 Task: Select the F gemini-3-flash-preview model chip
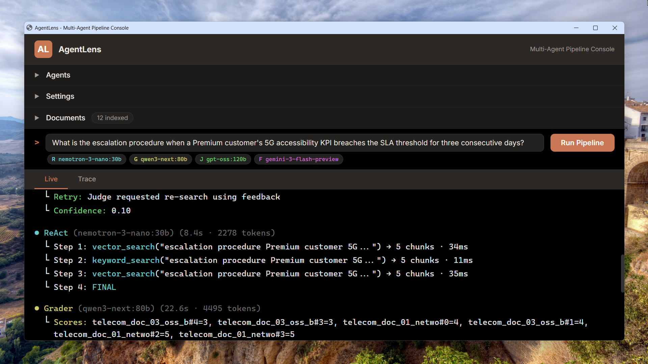[x=298, y=159]
